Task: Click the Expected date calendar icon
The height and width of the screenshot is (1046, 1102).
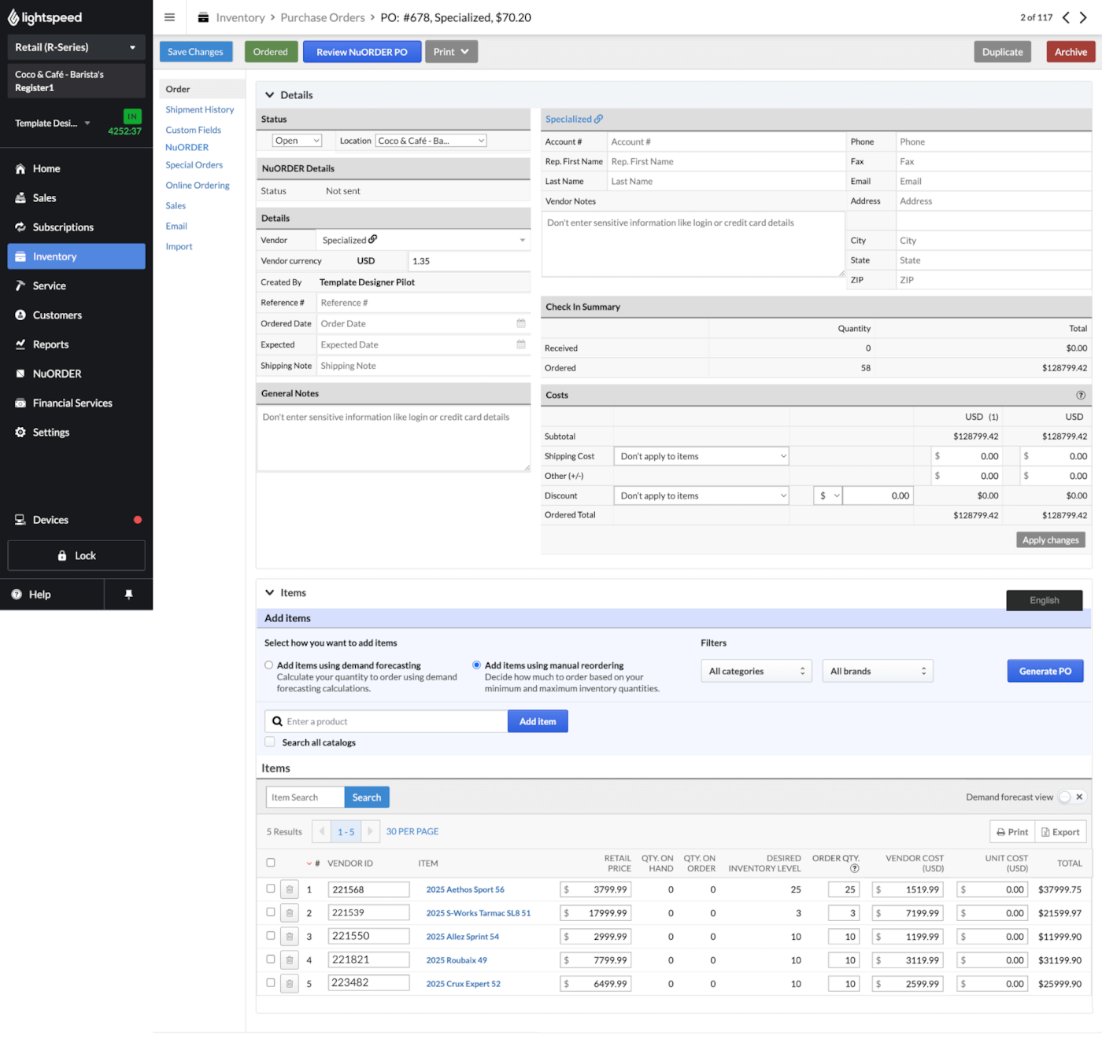Action: pos(521,344)
